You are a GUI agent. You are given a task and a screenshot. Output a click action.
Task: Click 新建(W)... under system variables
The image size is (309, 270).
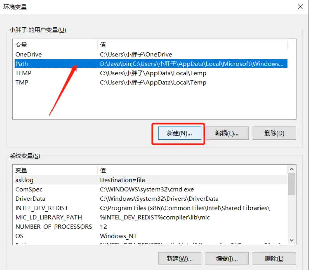pyautogui.click(x=180, y=258)
